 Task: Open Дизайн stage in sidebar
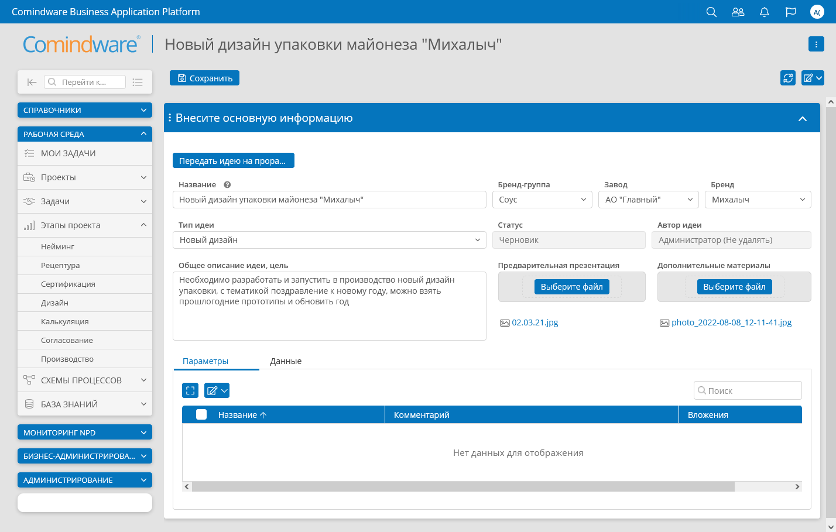tap(85, 303)
